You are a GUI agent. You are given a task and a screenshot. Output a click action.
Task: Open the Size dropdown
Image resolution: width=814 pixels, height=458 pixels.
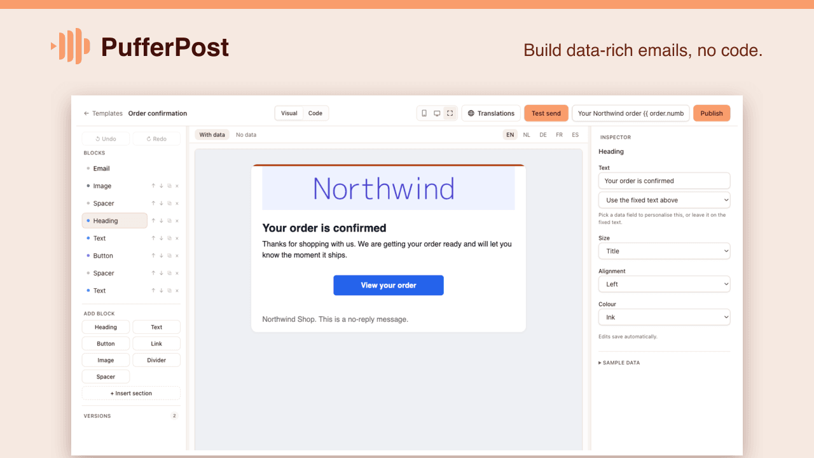(x=664, y=251)
